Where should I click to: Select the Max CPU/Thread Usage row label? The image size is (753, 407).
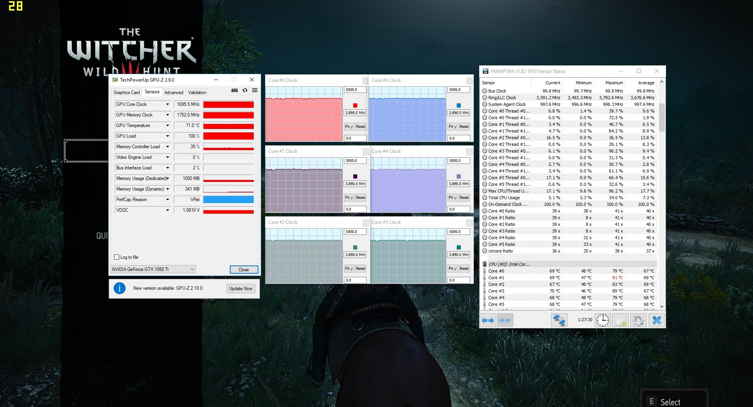[x=508, y=191]
